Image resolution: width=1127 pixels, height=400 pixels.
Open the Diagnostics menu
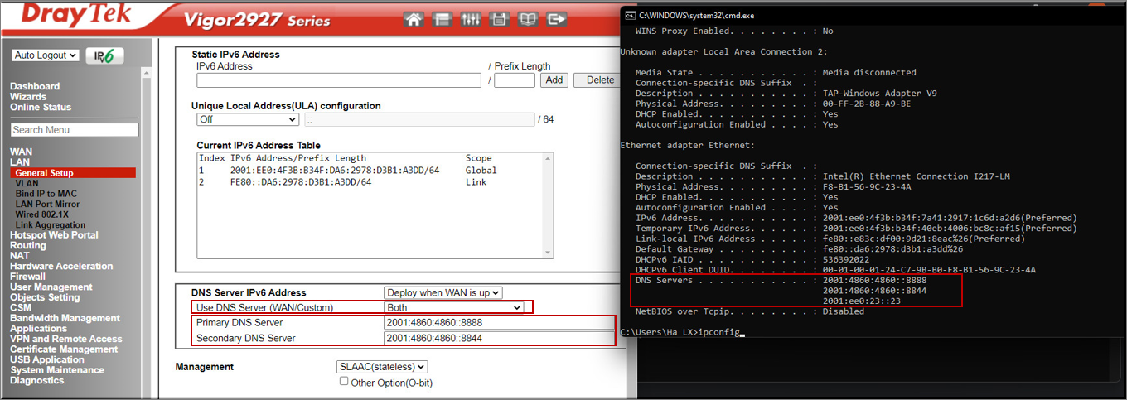click(x=36, y=380)
